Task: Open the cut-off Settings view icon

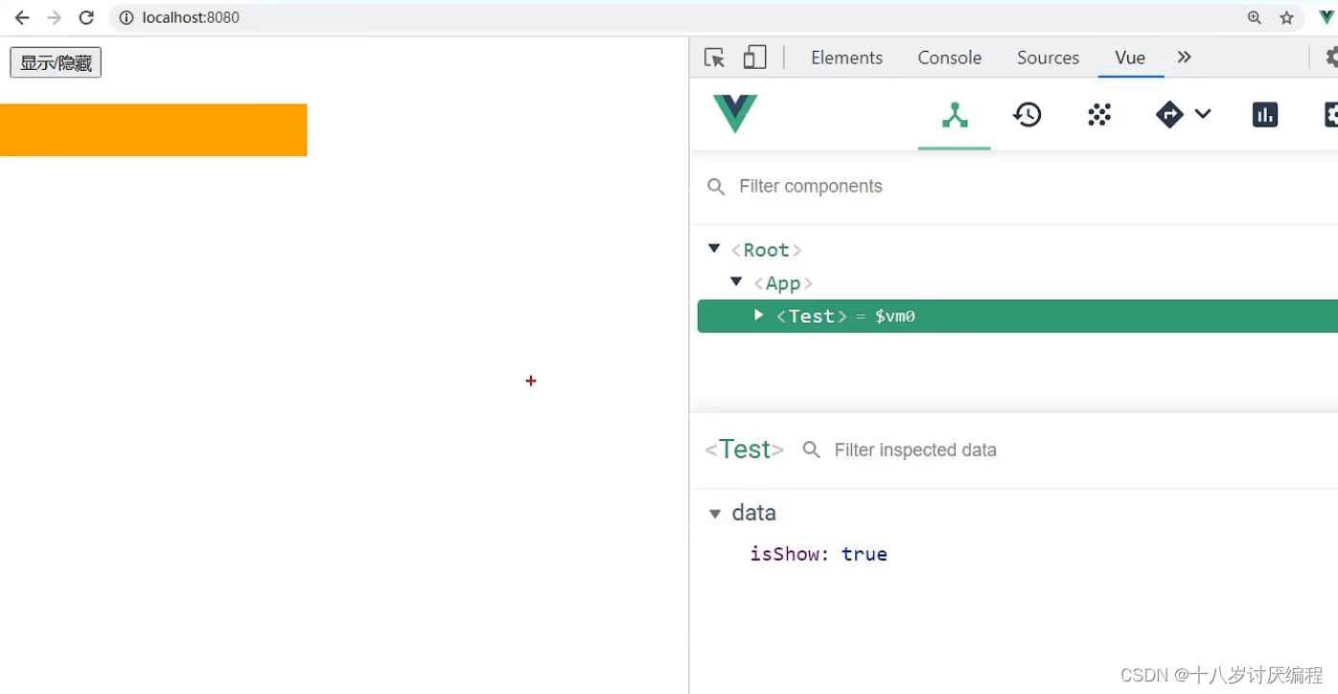Action: (x=1331, y=115)
